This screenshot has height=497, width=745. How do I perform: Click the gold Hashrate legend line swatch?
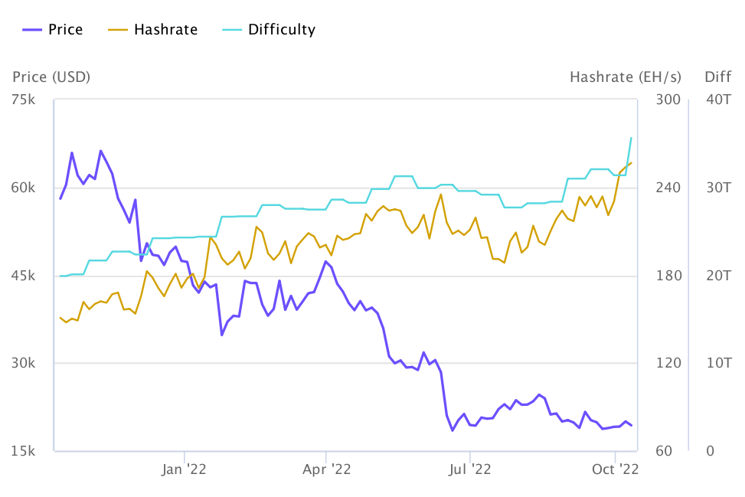(118, 30)
